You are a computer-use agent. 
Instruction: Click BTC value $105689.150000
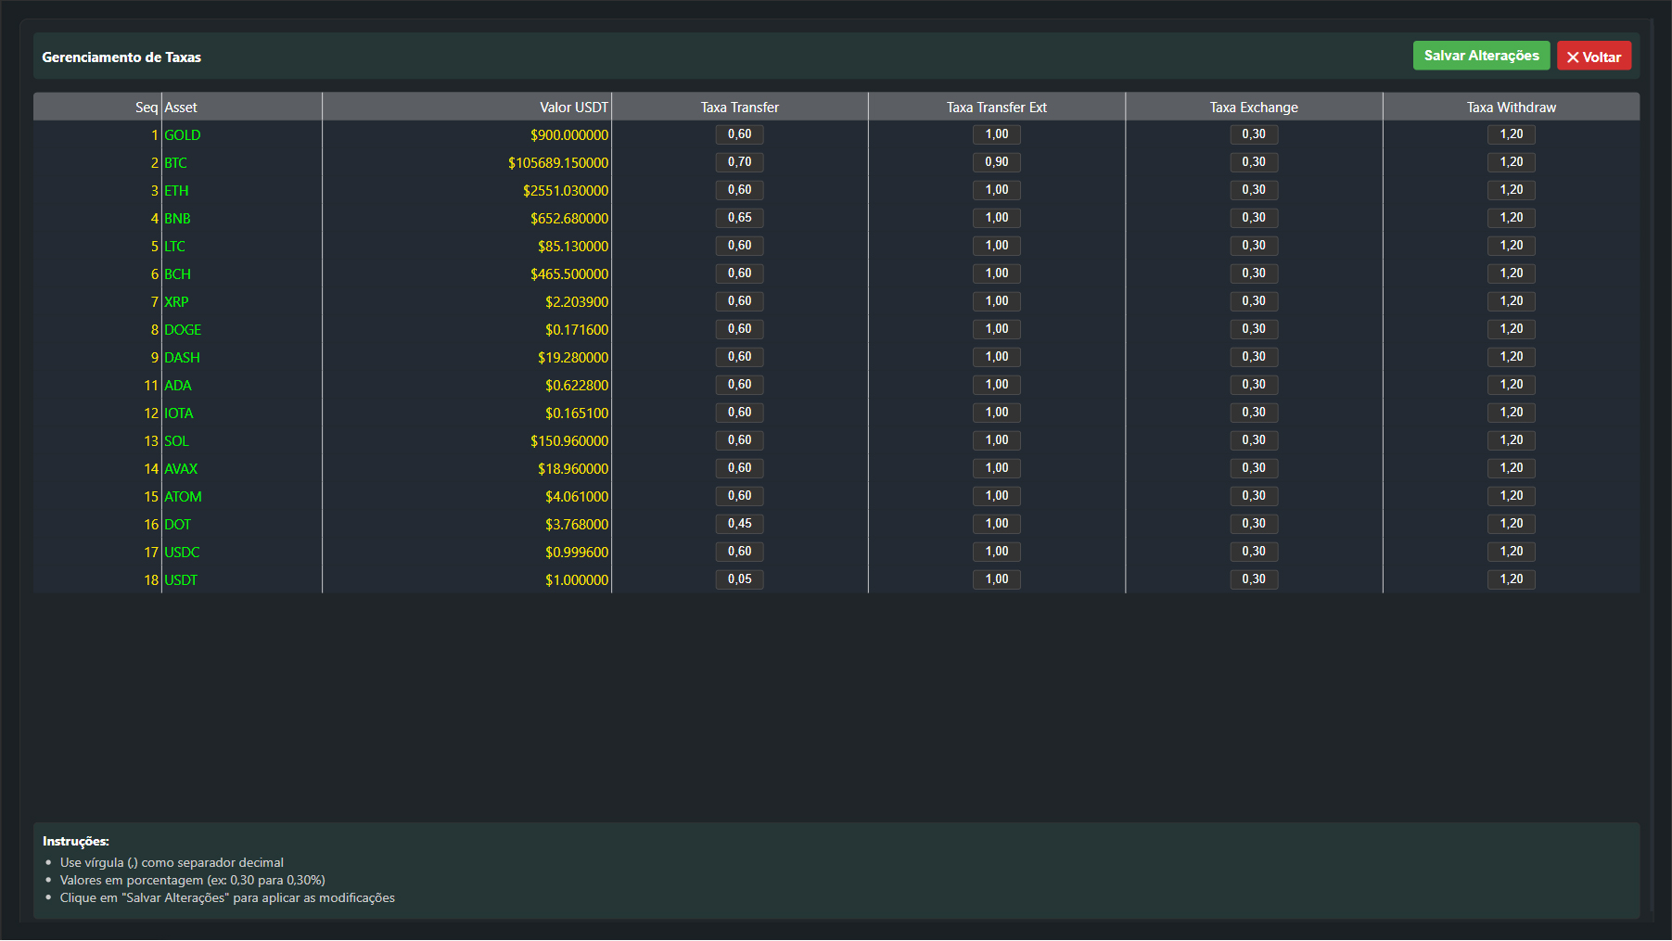(x=558, y=163)
